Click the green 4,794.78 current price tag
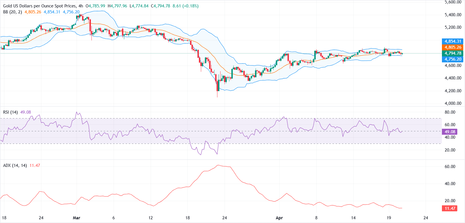465x223 pixels. pos(452,53)
